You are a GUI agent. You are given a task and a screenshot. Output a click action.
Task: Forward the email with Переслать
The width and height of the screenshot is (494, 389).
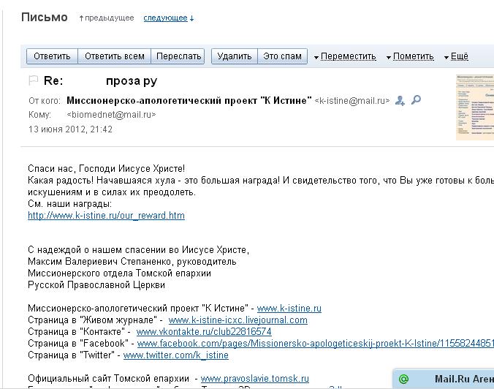[x=178, y=56]
